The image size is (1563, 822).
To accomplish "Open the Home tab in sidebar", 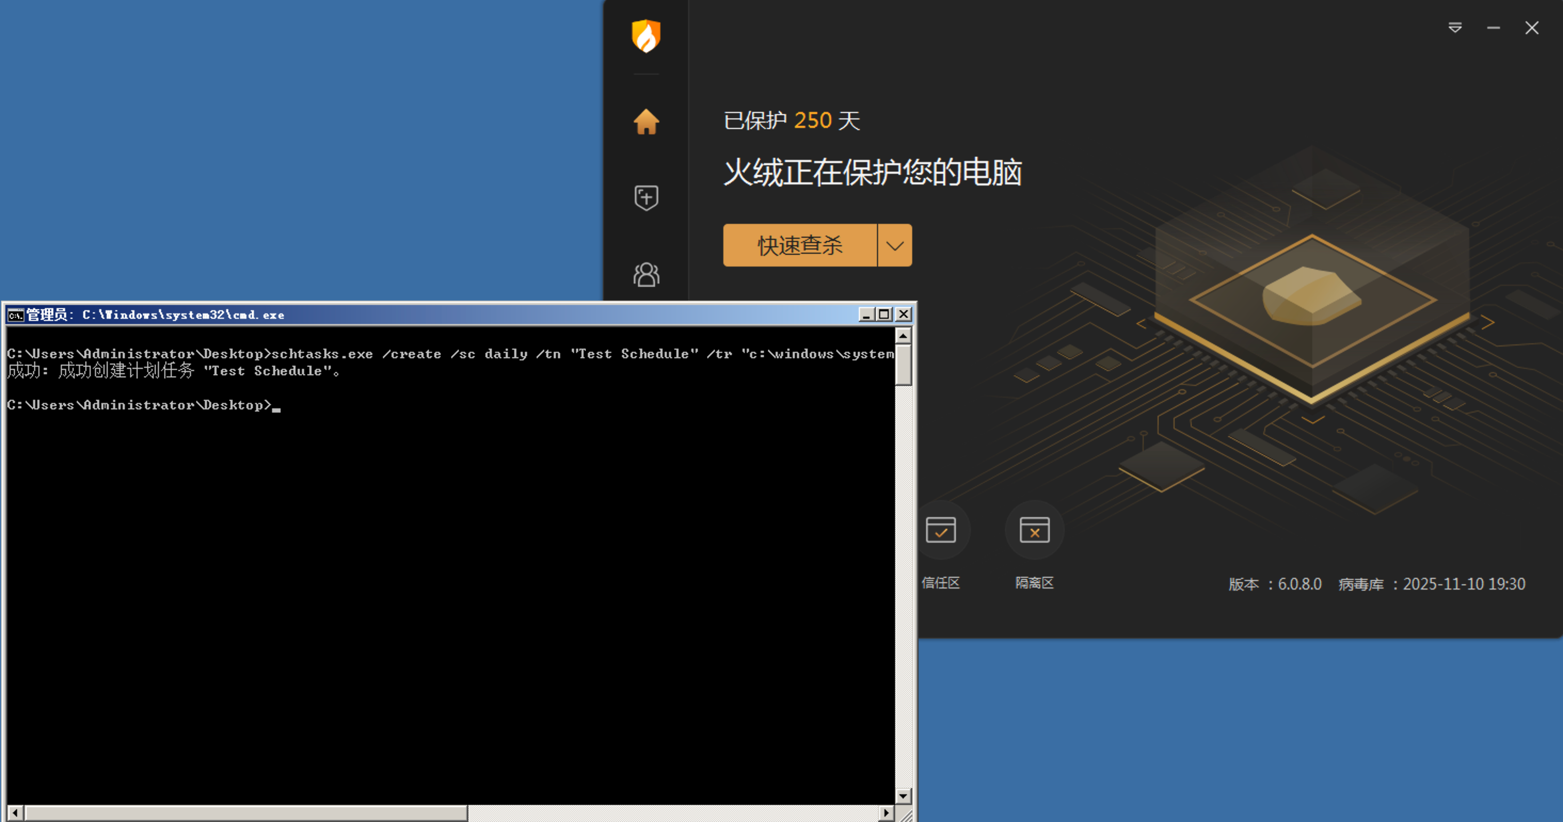I will tap(645, 122).
